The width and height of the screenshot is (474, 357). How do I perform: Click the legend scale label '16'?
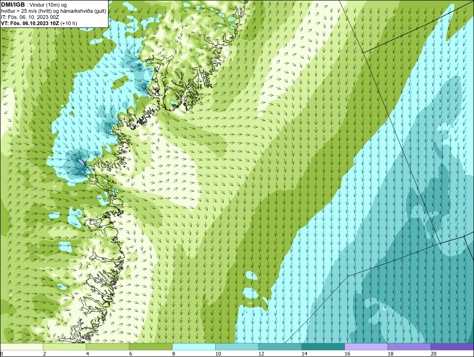tap(347, 354)
